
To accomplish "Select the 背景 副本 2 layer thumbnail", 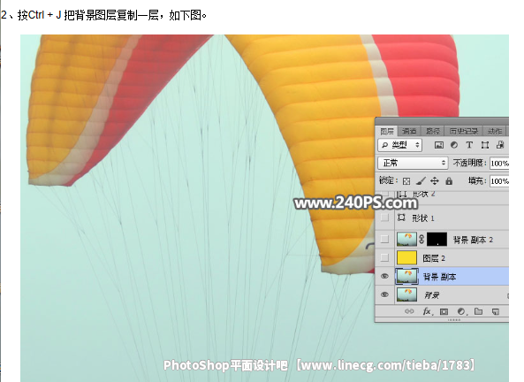I will tap(406, 239).
